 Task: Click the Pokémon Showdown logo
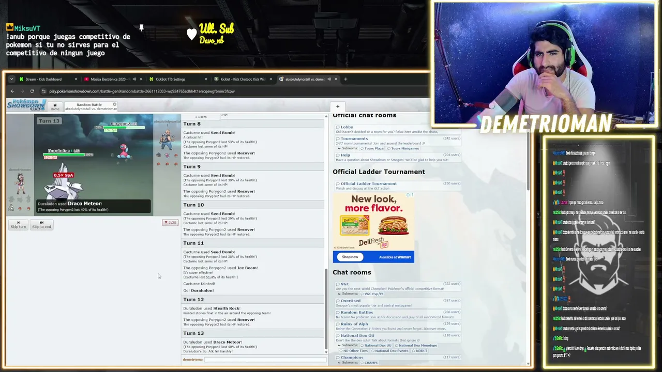26,104
